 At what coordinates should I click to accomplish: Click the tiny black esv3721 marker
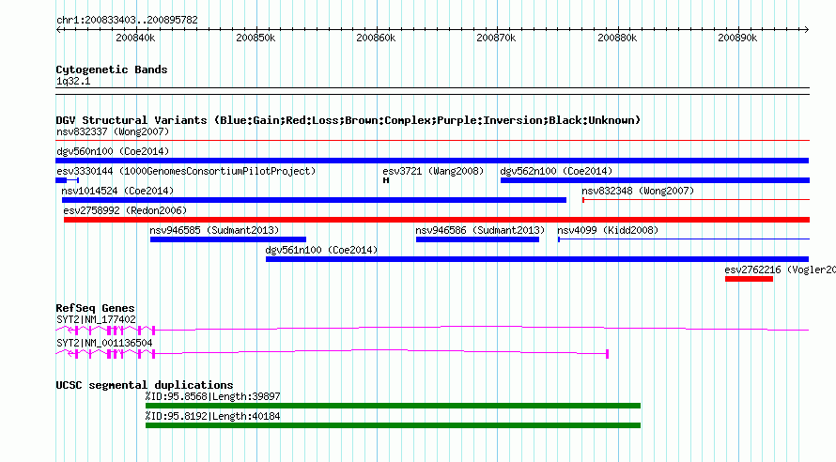386,180
